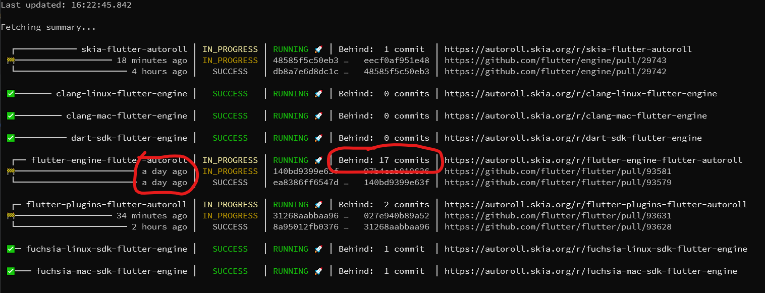Click 'Behind: 1 commit' in fuchsia-mac-sdk-flutter-engine row
Image resolution: width=765 pixels, height=293 pixels.
tap(381, 271)
